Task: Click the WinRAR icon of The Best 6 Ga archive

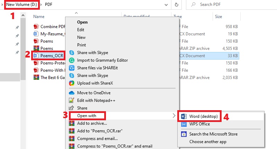Action: [x=36, y=77]
